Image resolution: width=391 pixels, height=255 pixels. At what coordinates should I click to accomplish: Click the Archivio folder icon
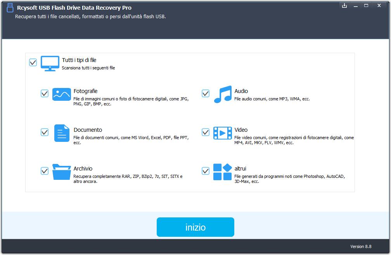61,172
